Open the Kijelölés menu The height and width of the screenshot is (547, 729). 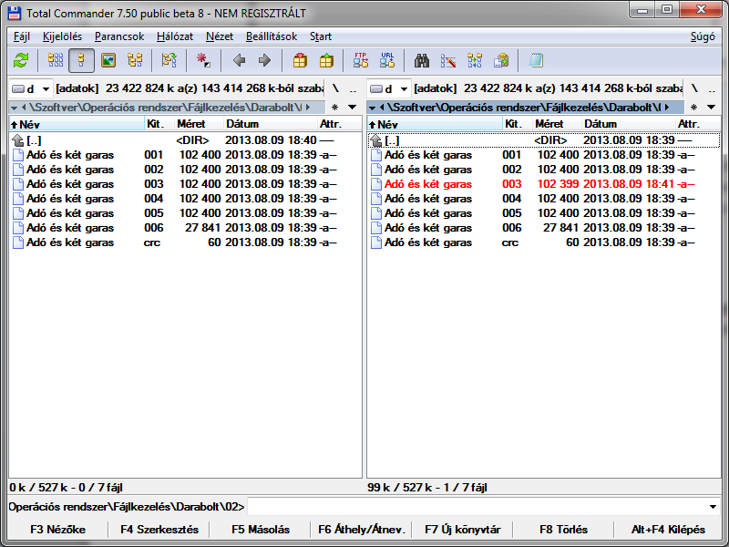tap(62, 36)
